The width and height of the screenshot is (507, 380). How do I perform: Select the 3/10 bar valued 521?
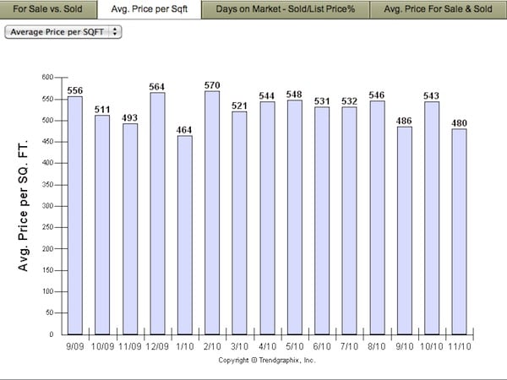click(240, 223)
